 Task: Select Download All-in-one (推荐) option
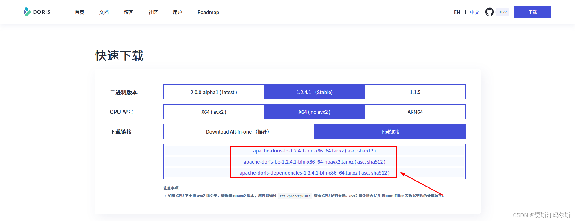coord(239,131)
